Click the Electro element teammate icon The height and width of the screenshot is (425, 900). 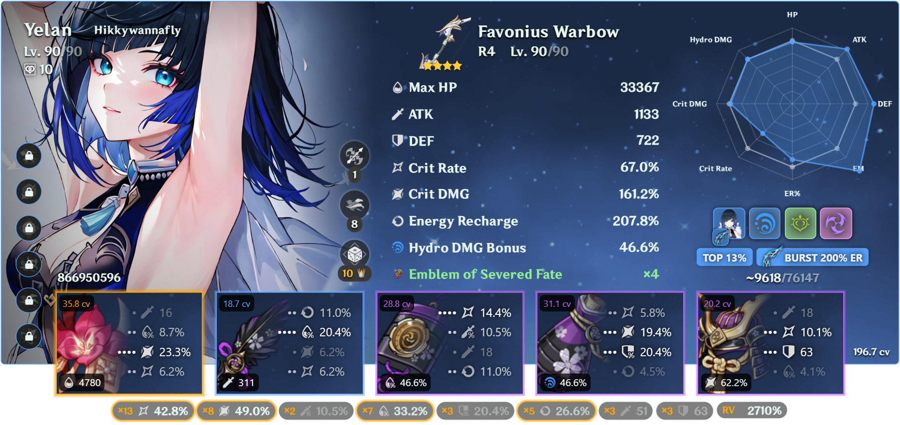pyautogui.click(x=836, y=223)
